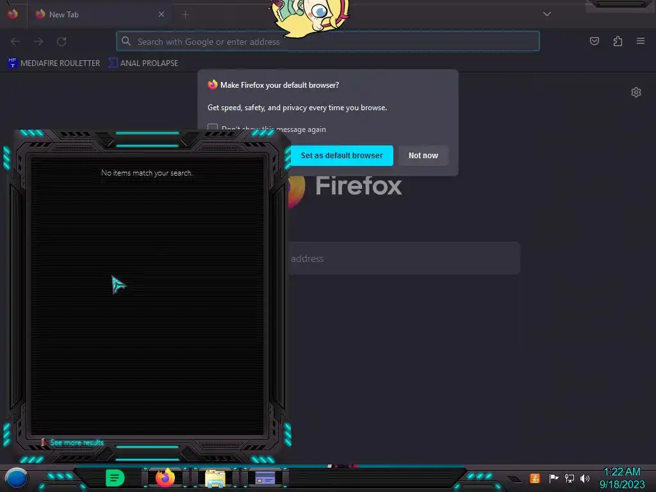
Task: Click the Firefox taskbar icon
Action: pyautogui.click(x=165, y=478)
